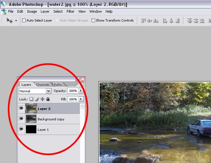Toggle Lock transparent pixels icon
This screenshot has height=163, width=211.
click(31, 99)
